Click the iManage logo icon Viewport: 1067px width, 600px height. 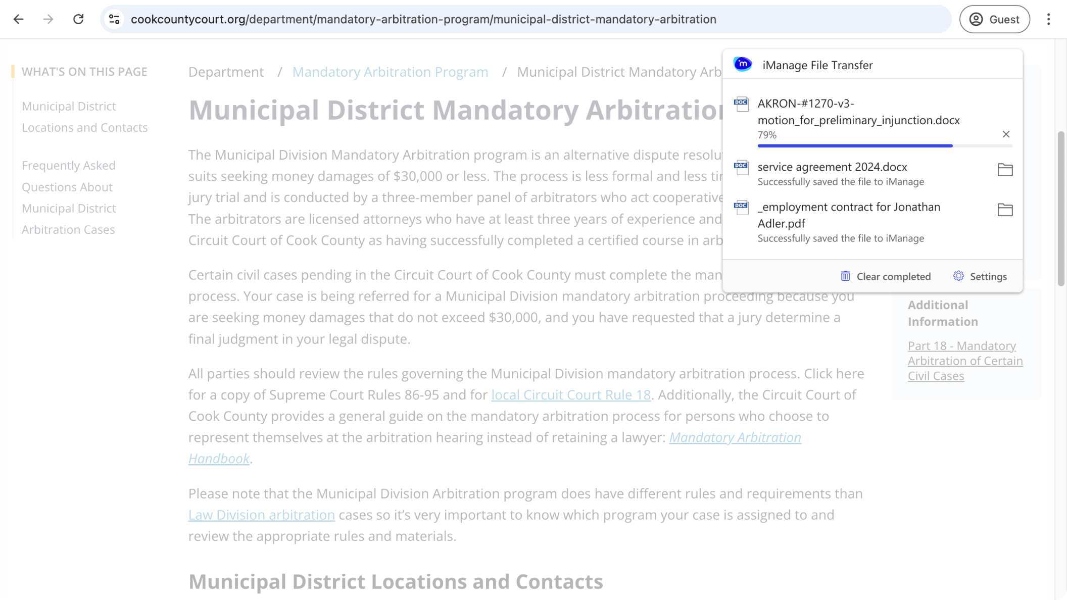pos(743,65)
